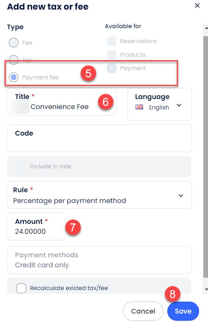The image size is (208, 322).
Task: Expand the Rule dropdown chevron
Action: [x=181, y=196]
